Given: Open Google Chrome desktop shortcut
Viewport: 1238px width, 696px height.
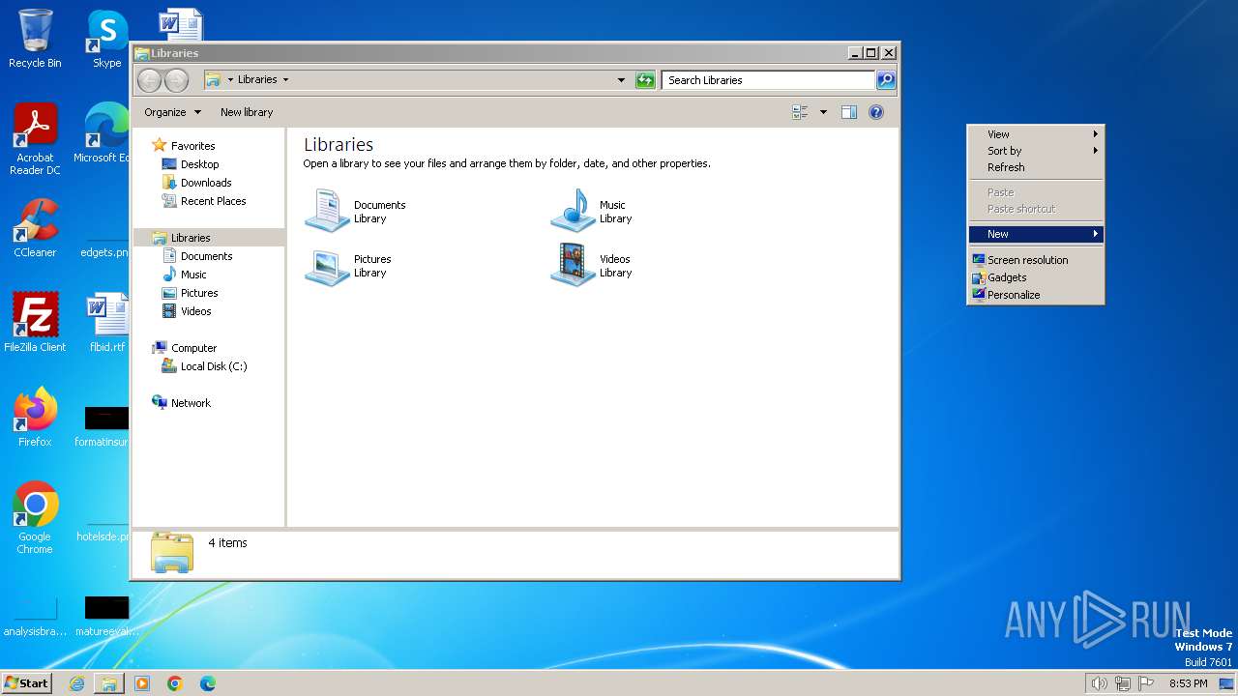Looking at the screenshot, I should (35, 518).
